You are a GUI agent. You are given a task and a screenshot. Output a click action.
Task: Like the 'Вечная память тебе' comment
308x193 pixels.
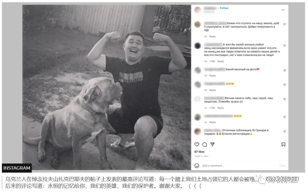(284, 99)
